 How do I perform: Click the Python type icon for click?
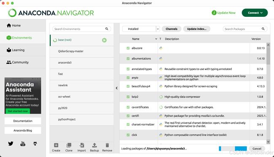[x=161, y=135]
